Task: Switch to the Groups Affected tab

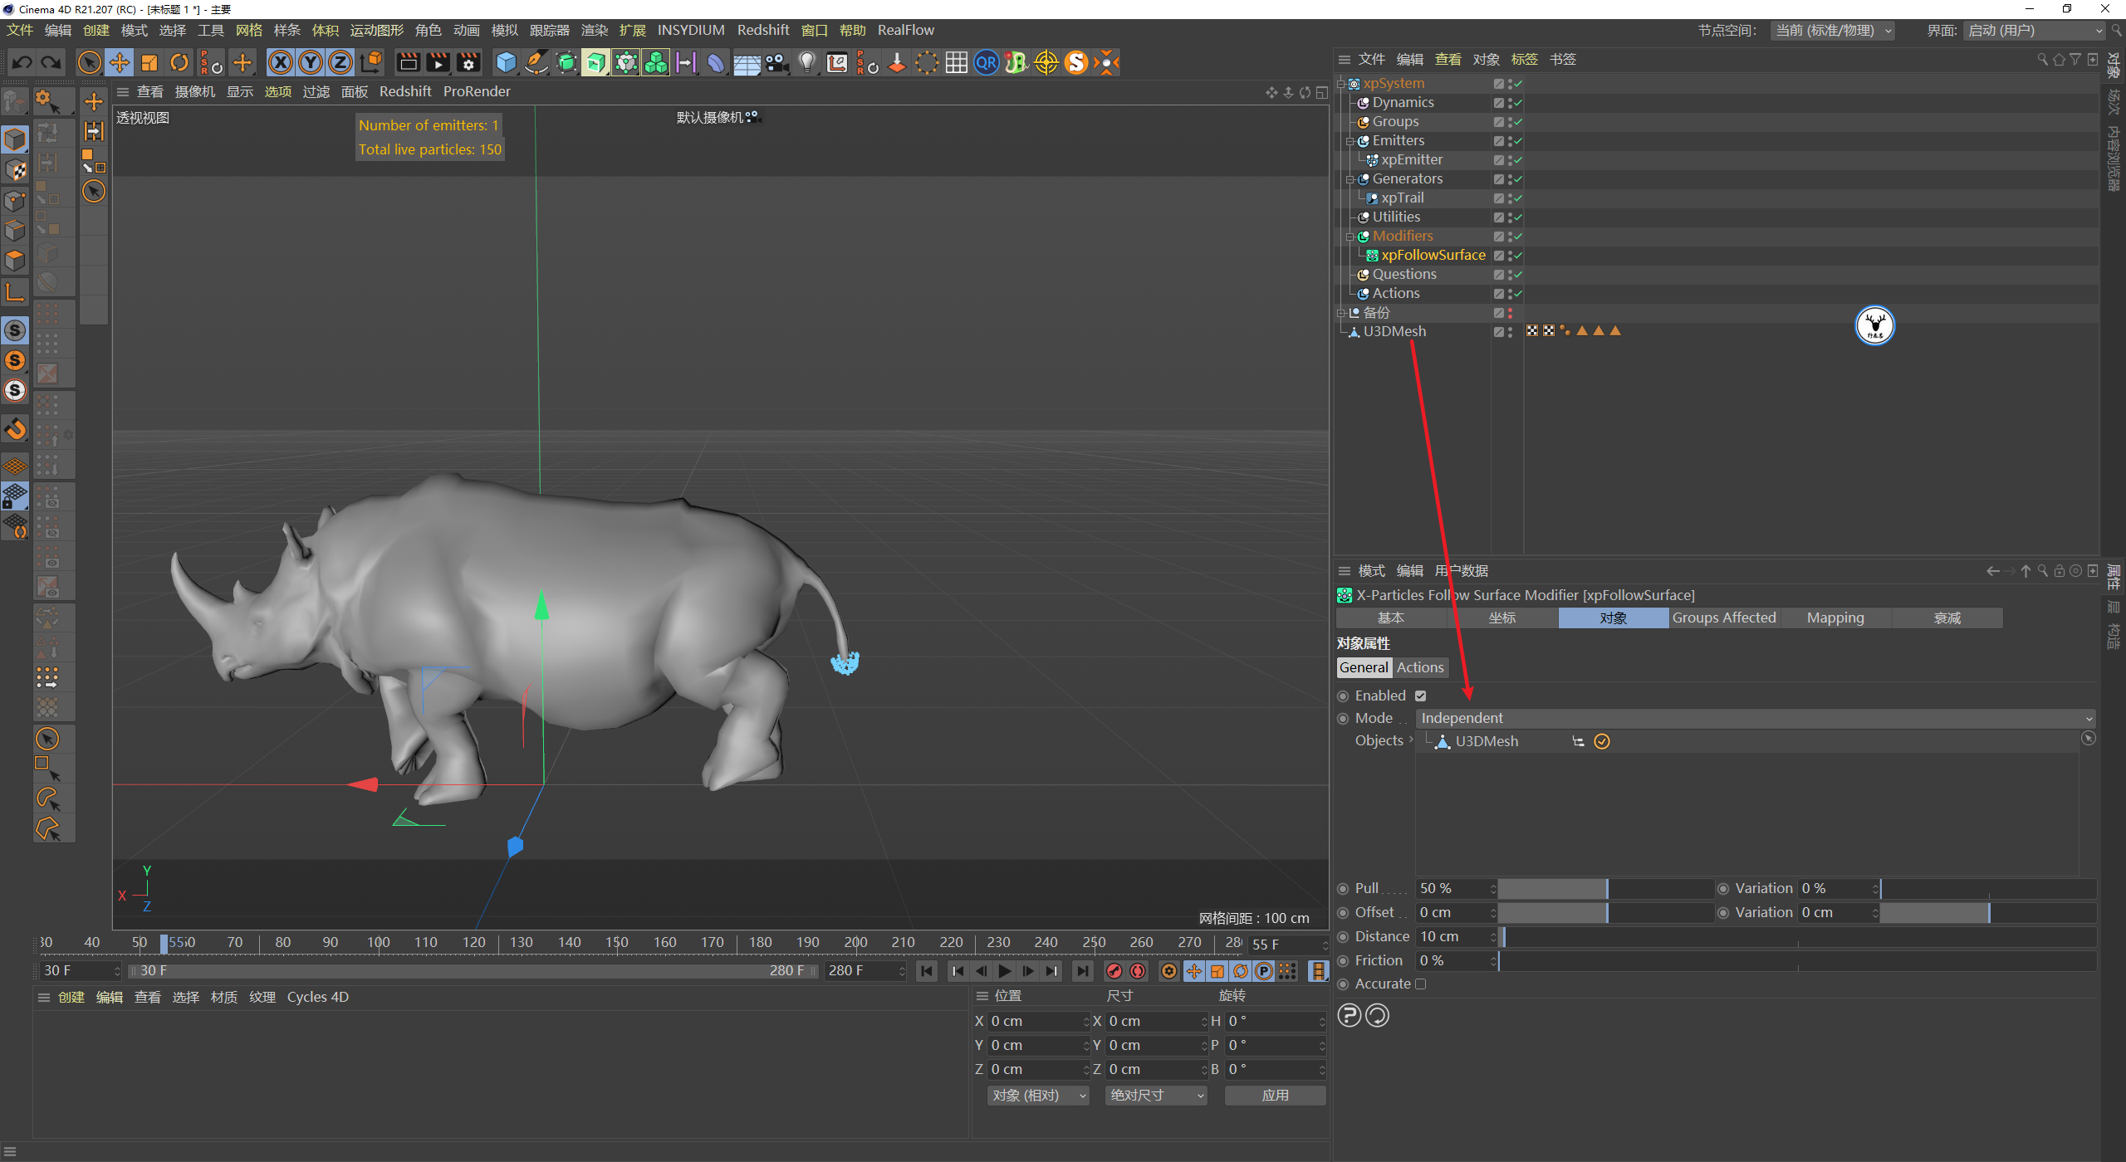Action: [1724, 618]
